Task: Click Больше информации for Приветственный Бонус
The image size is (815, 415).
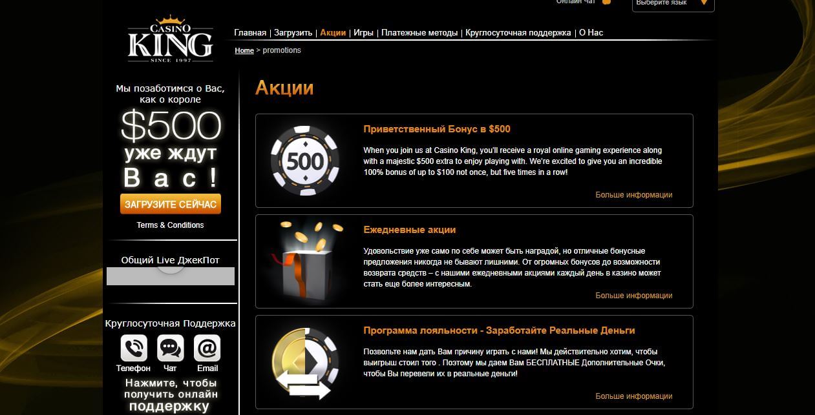Action: [633, 195]
